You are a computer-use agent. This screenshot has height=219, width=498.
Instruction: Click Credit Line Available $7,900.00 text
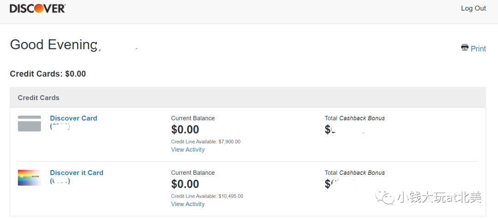pyautogui.click(x=206, y=142)
